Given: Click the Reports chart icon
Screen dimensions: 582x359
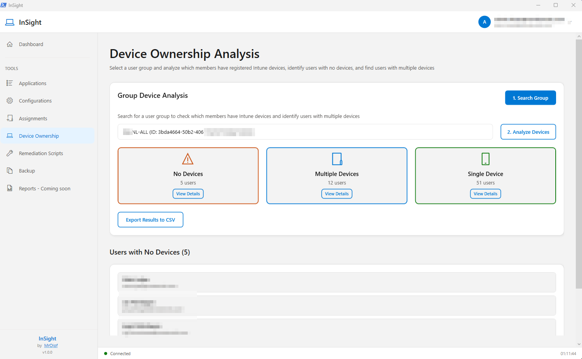Looking at the screenshot, I should pyautogui.click(x=10, y=188).
